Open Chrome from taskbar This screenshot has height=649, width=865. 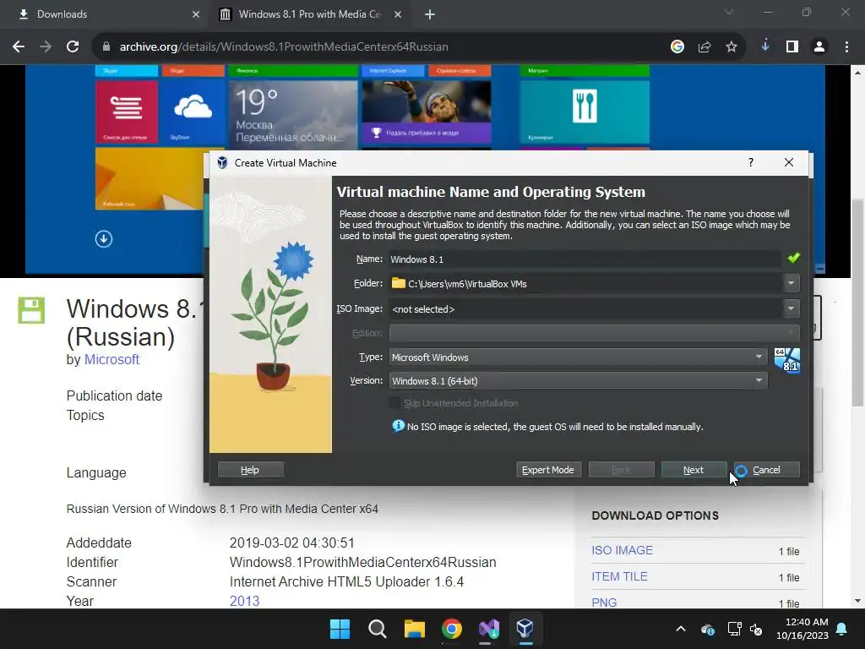pyautogui.click(x=452, y=629)
